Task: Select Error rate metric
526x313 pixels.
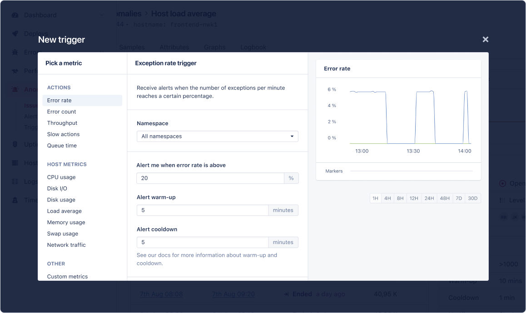Action: (60, 100)
